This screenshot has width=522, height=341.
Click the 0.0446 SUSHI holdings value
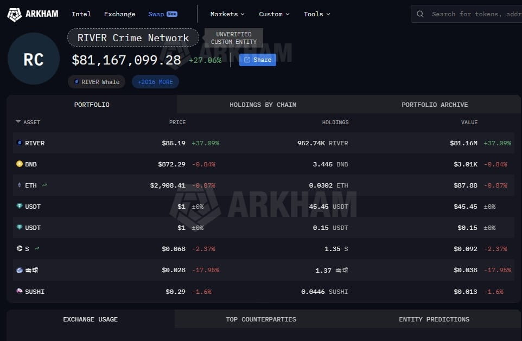[324, 292]
